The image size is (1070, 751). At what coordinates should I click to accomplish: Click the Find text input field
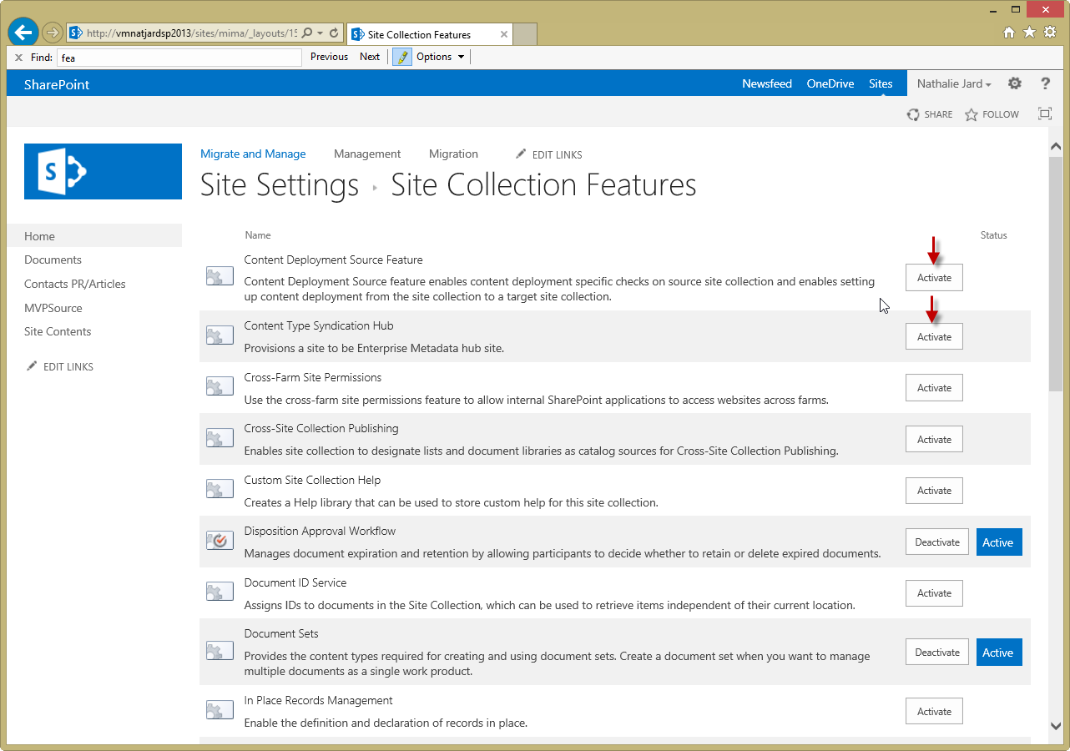[x=179, y=58]
